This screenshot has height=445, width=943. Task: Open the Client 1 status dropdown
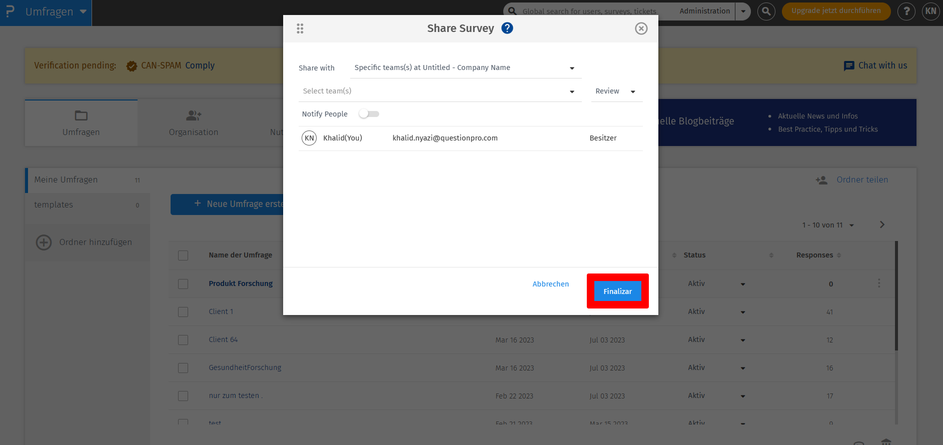point(743,312)
